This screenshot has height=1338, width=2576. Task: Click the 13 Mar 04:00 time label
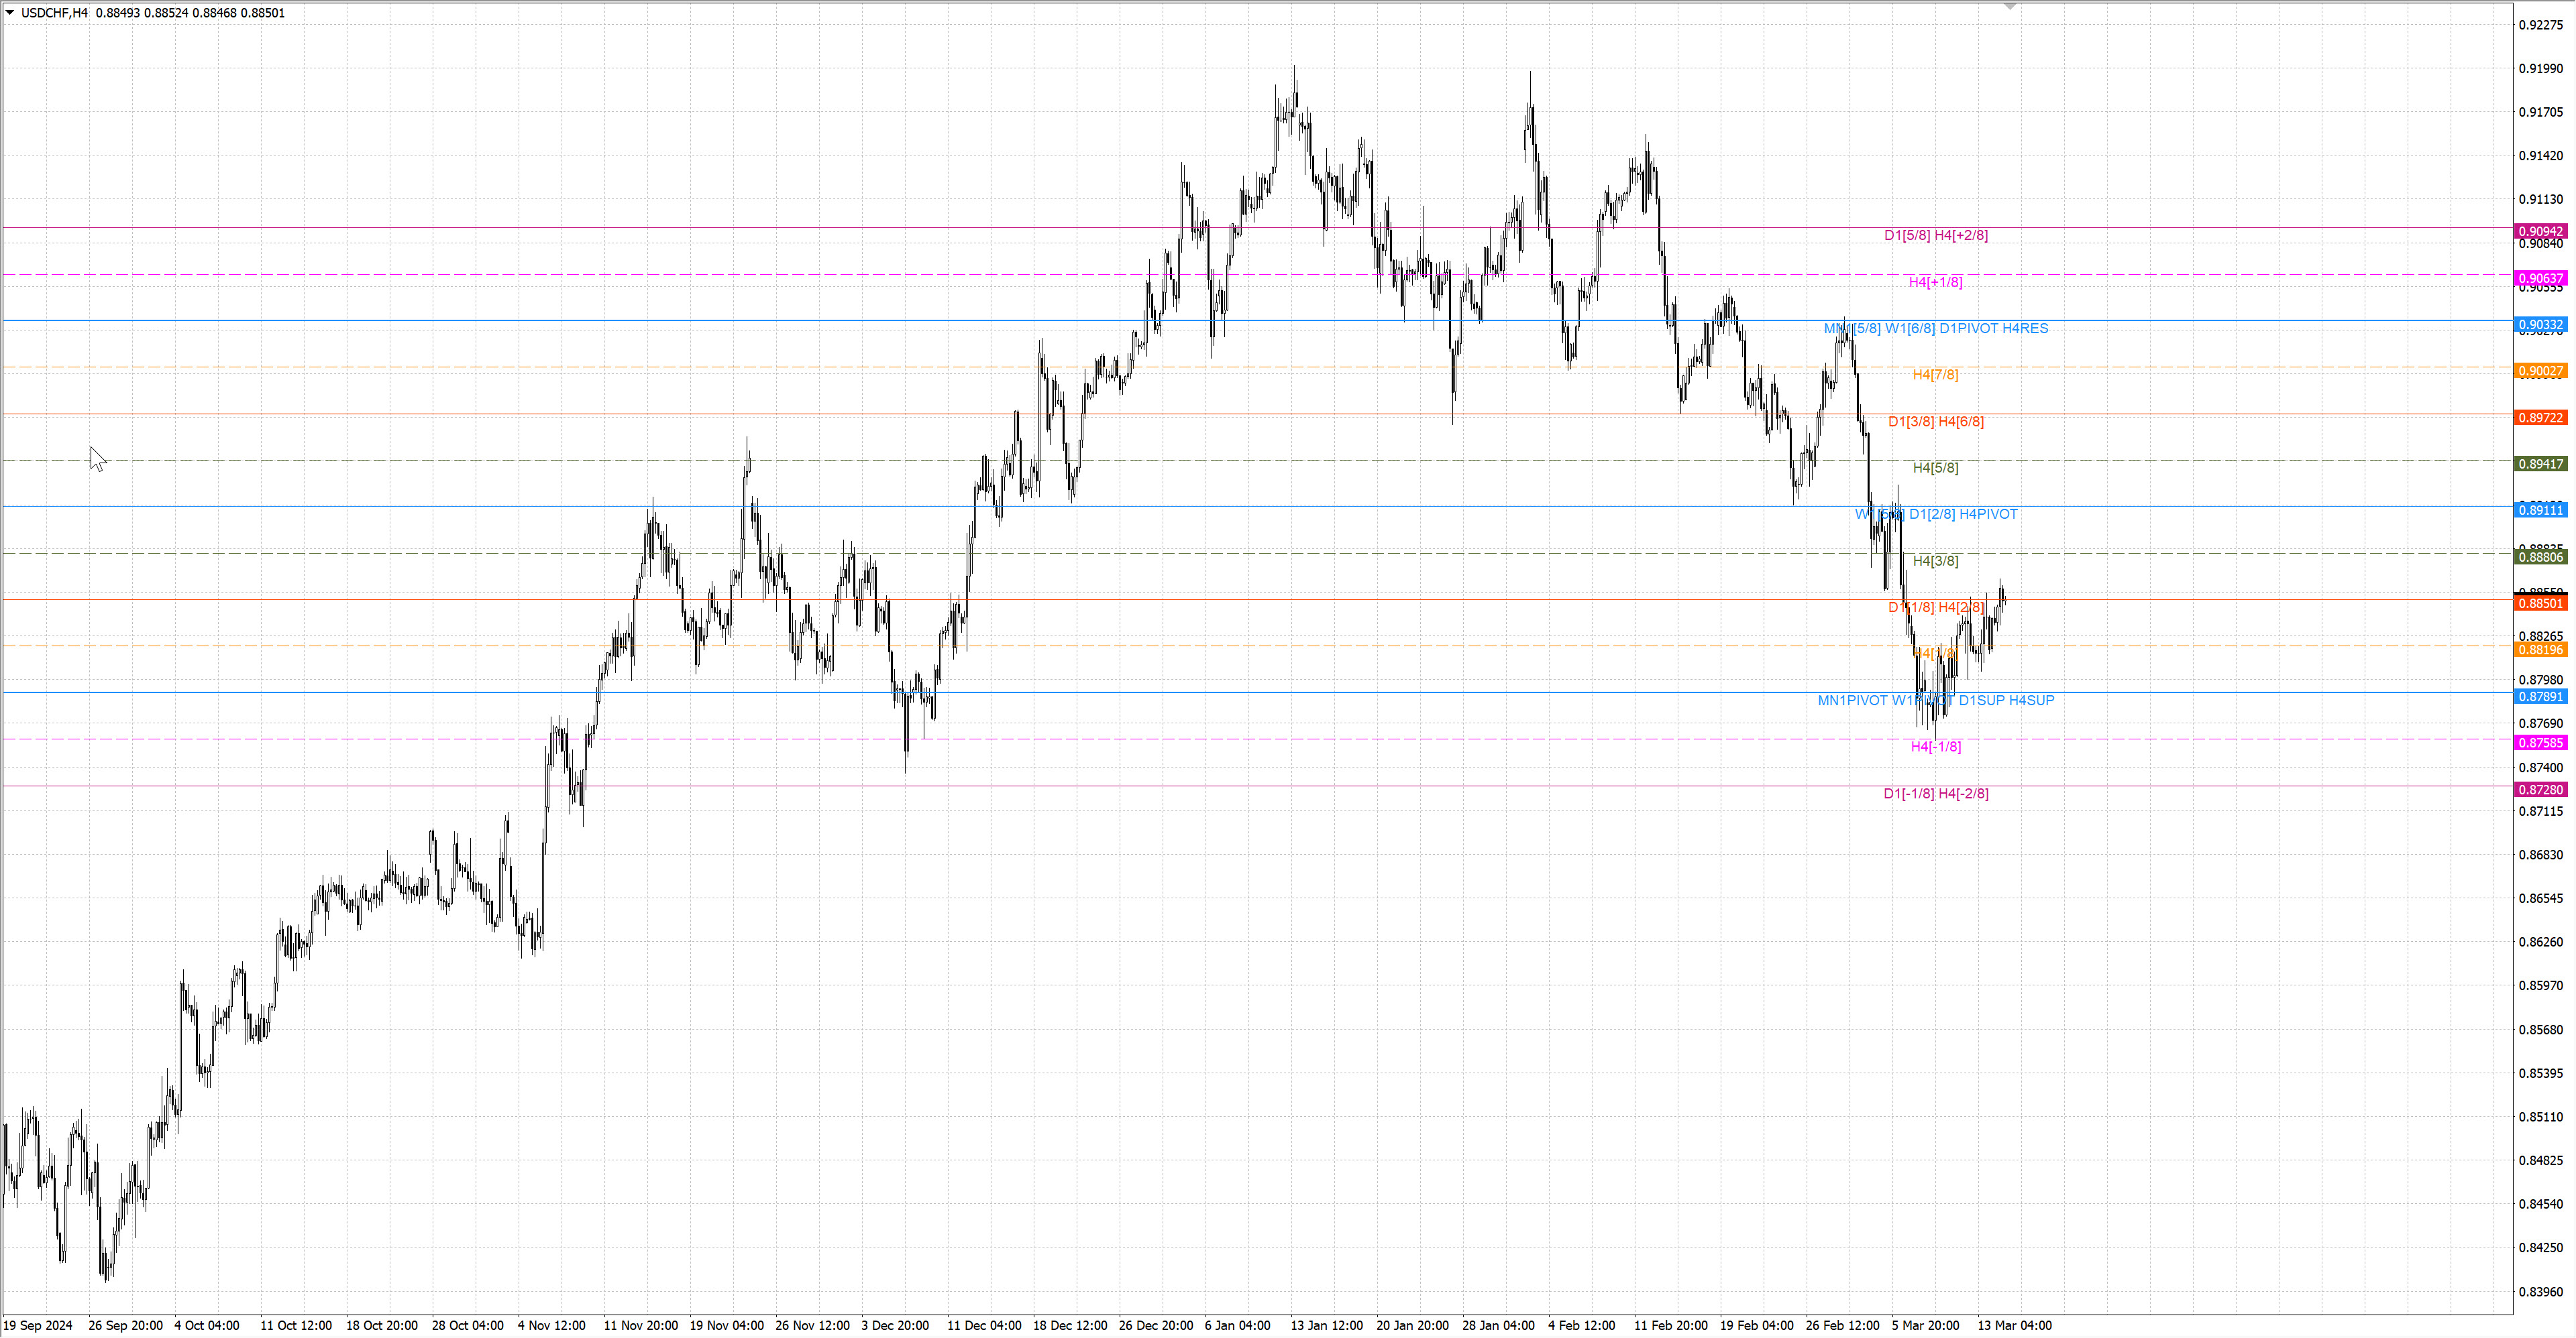coord(2014,1325)
